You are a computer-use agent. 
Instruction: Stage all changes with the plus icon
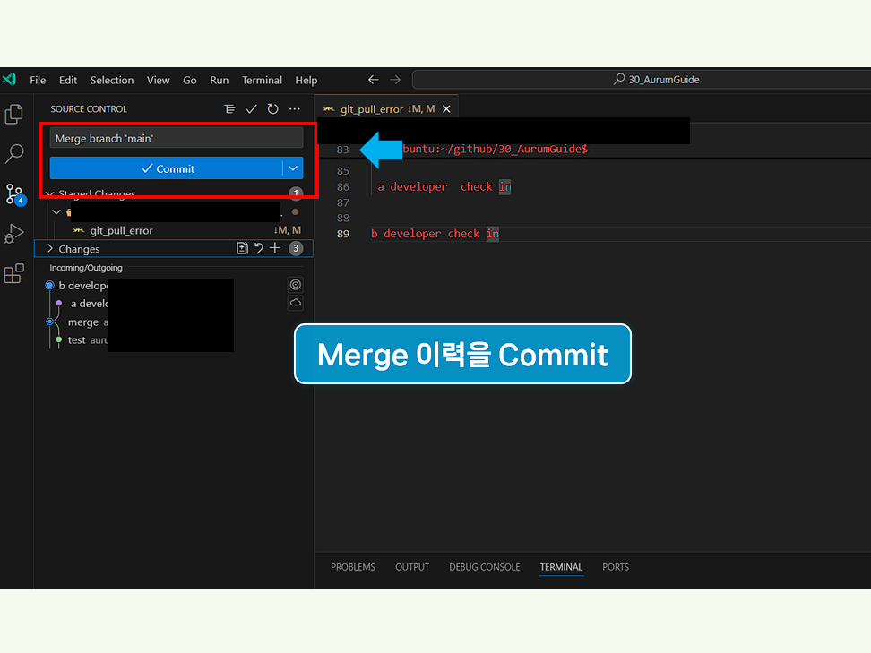click(275, 248)
